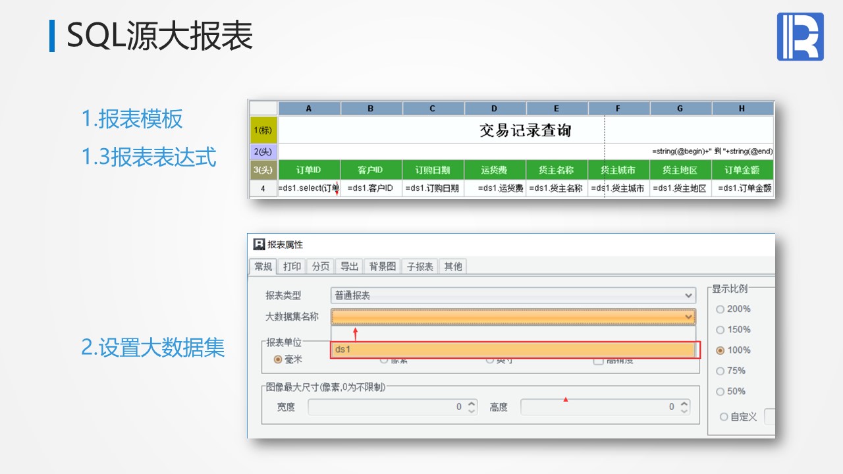
Task: Choose millimeter (毫米) as report unit
Action: coord(278,359)
